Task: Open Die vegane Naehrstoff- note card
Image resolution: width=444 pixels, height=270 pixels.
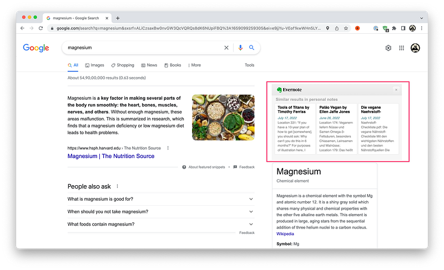Action: [379, 129]
